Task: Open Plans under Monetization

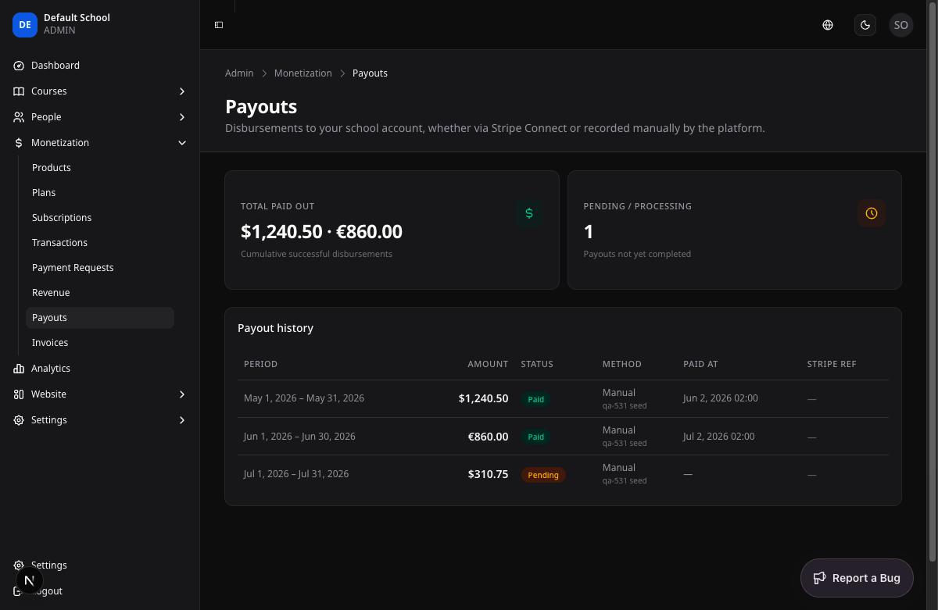Action: click(100, 193)
